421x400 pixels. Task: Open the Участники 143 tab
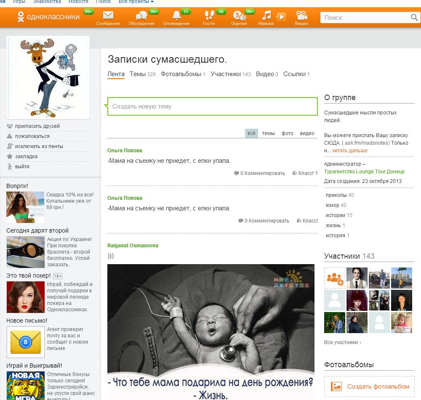(231, 74)
